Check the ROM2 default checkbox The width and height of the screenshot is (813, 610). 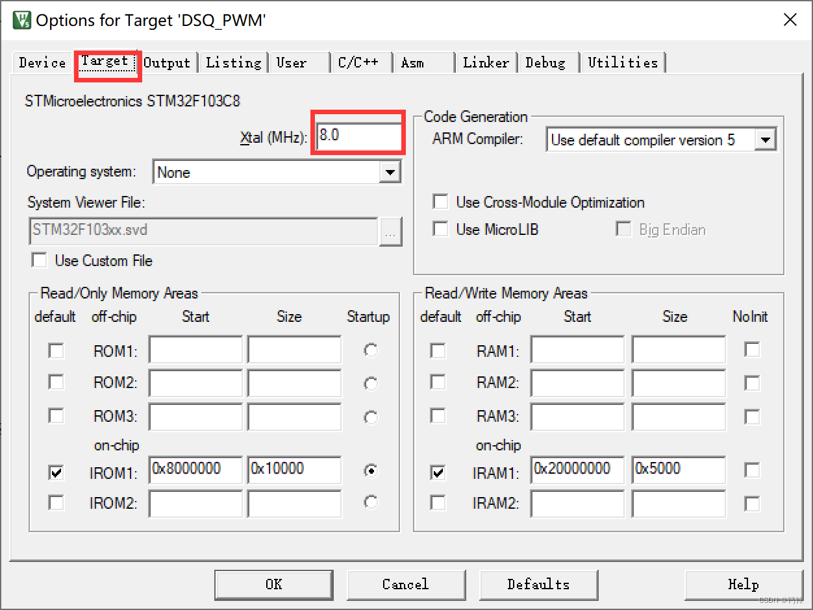click(x=56, y=382)
